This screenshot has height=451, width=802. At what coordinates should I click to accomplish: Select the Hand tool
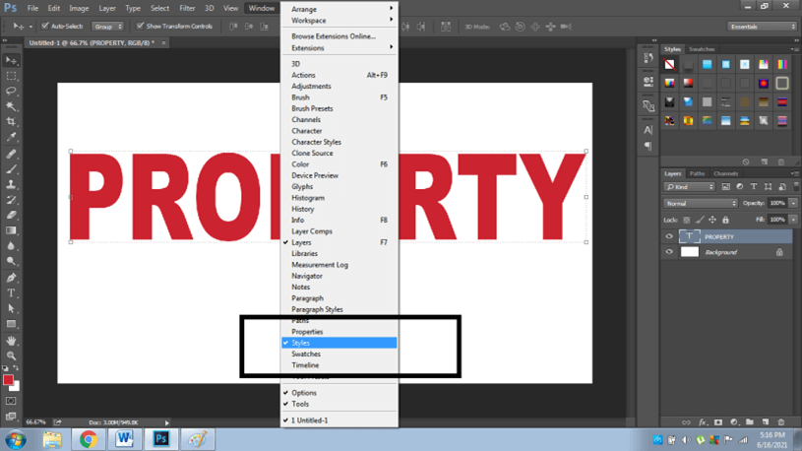coord(12,341)
